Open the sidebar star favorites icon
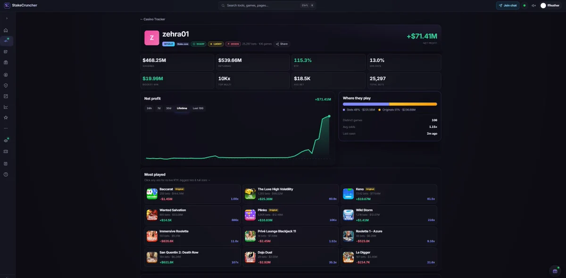 pyautogui.click(x=6, y=118)
